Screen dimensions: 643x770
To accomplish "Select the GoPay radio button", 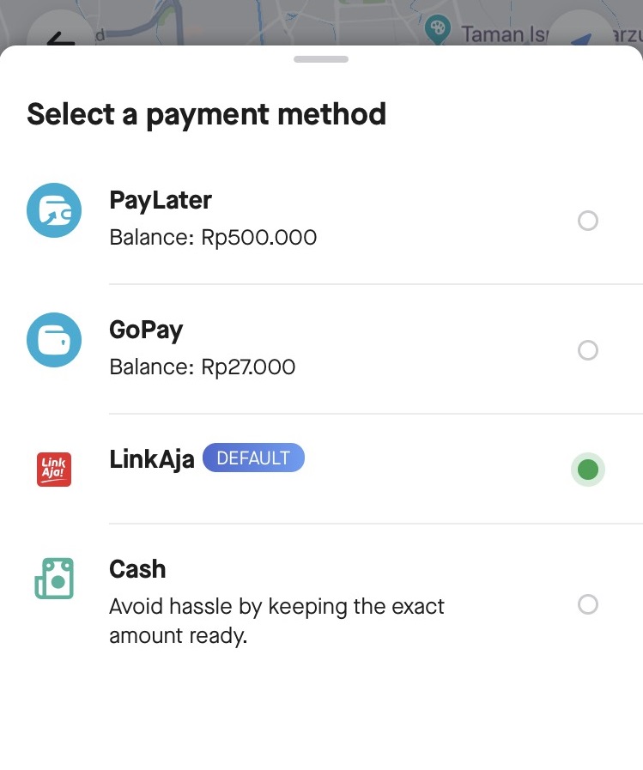I will pos(588,350).
